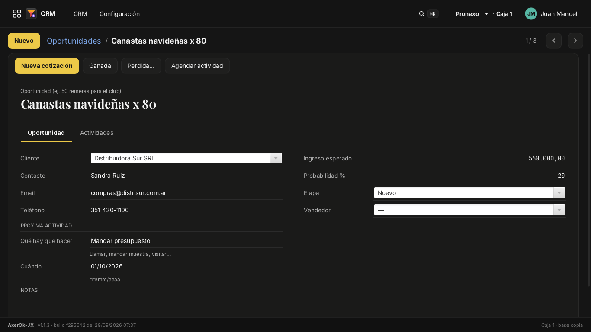The image size is (591, 332).
Task: Go back to Oportunidades breadcrumb
Action: [74, 41]
